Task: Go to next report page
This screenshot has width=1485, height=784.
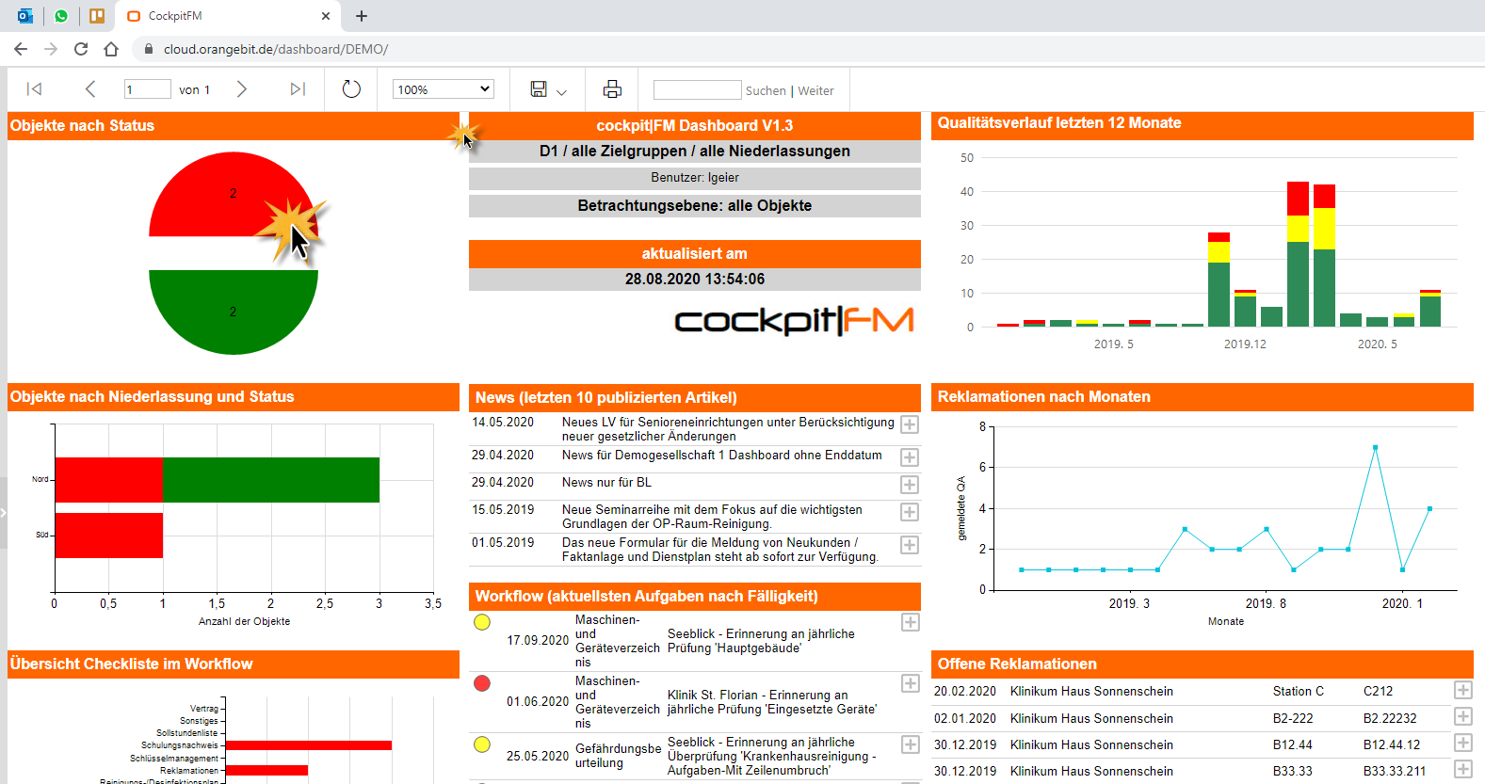Action: click(x=242, y=89)
